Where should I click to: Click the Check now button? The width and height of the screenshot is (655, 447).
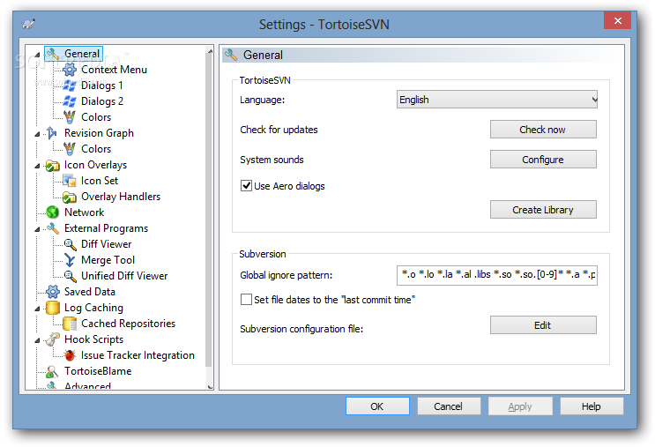[x=543, y=130]
